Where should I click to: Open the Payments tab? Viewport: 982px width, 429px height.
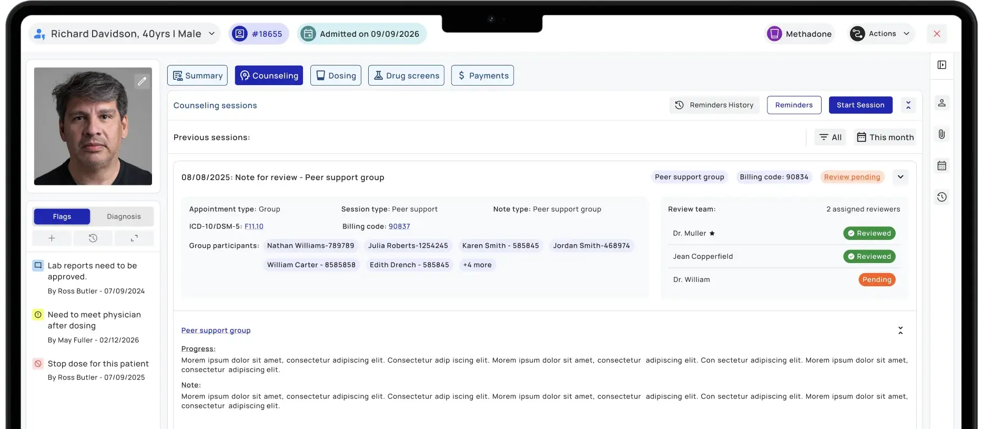coord(482,76)
